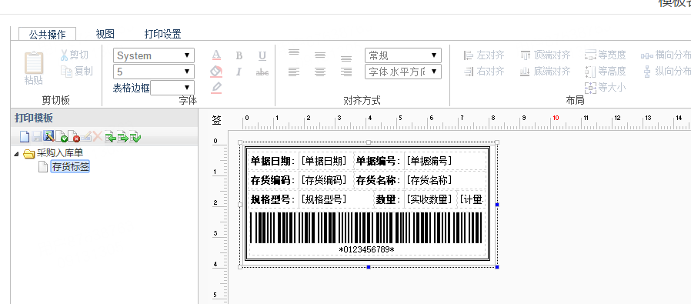Viewport: 691px width, 304px height.
Task: Click the 单据编号 label cell
Action: point(379,161)
